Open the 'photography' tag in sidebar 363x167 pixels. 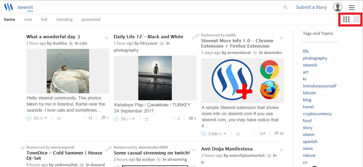[x=315, y=58]
